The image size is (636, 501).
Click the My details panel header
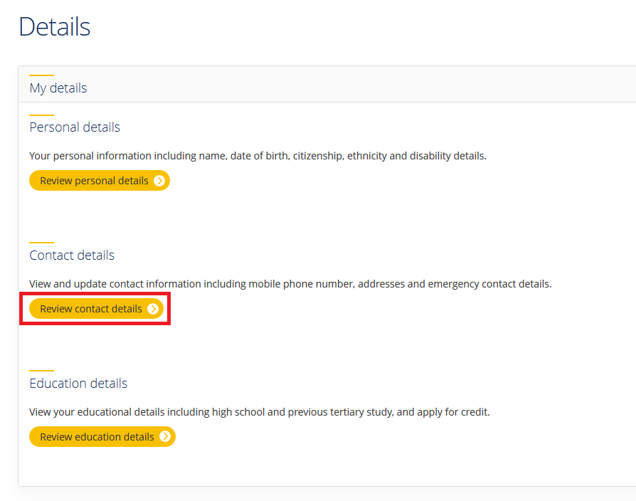coord(58,88)
